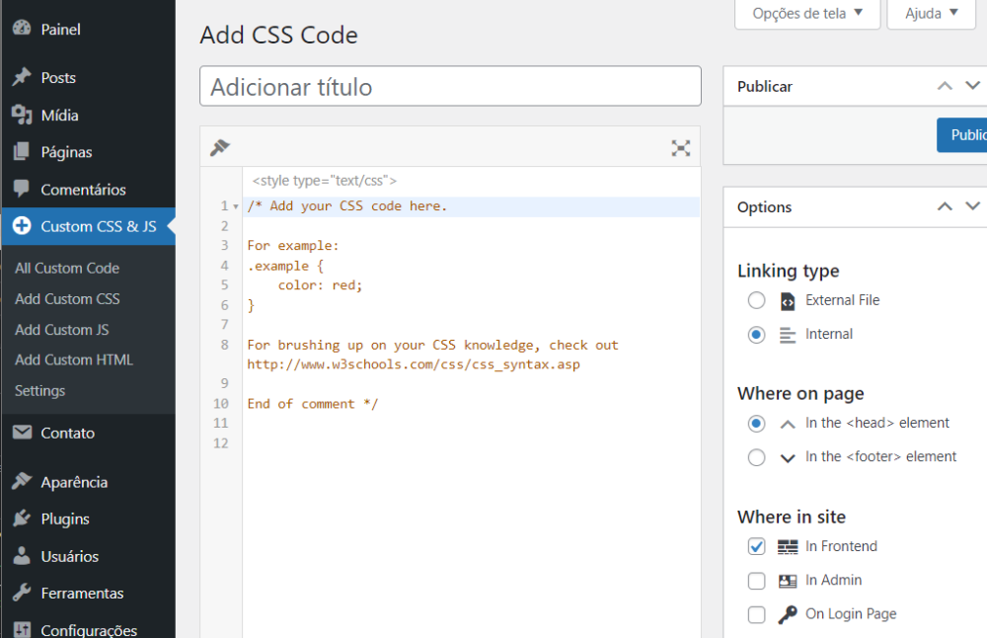Click the blue Publicar button
The image size is (987, 638).
(961, 134)
